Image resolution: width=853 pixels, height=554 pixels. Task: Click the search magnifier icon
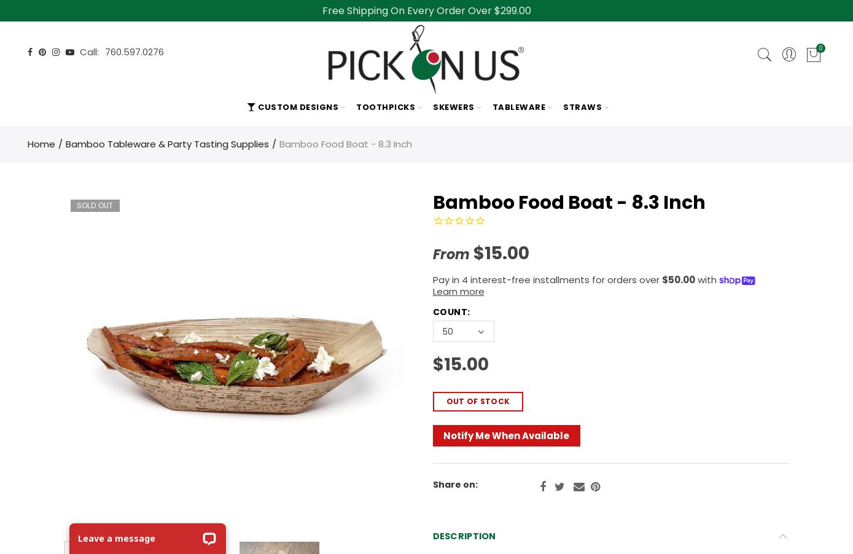(x=764, y=55)
